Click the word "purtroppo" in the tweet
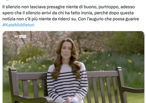Screen dimensions: 146x103 [109, 7]
